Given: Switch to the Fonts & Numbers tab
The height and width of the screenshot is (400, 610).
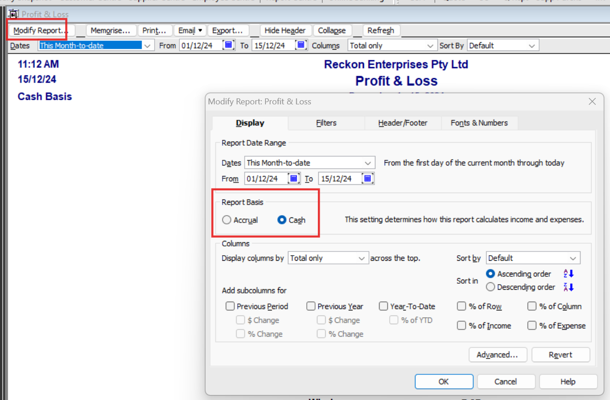Looking at the screenshot, I should (x=479, y=123).
